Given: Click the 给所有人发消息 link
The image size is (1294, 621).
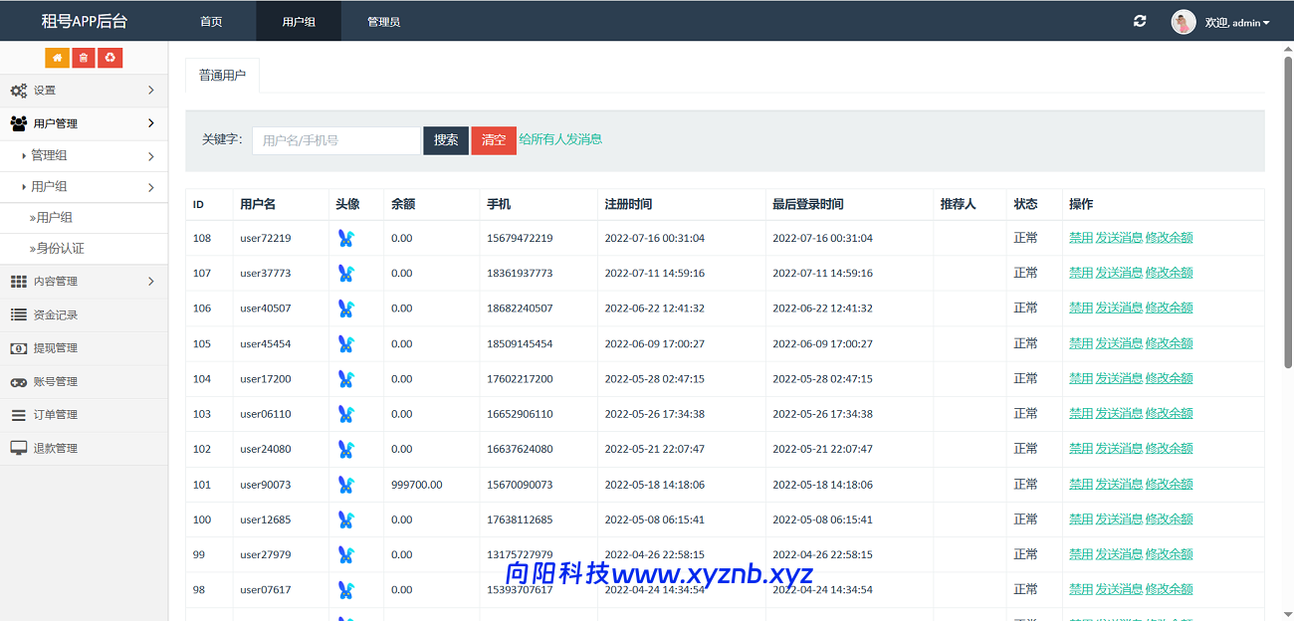Looking at the screenshot, I should pyautogui.click(x=557, y=139).
